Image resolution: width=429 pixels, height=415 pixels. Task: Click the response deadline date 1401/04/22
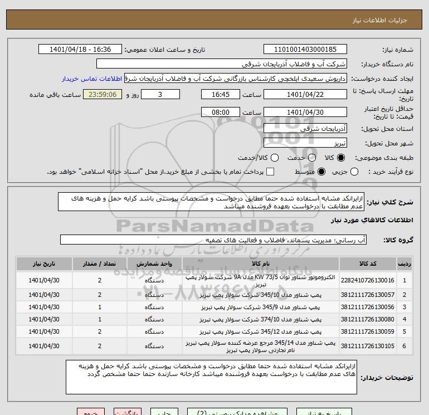coord(305,94)
